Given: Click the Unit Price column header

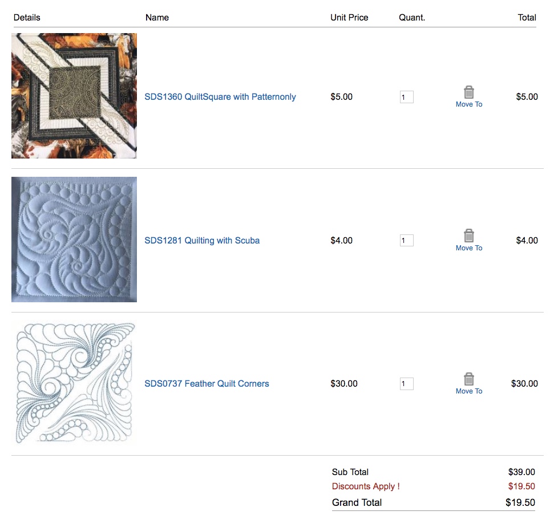Looking at the screenshot, I should click(x=349, y=18).
